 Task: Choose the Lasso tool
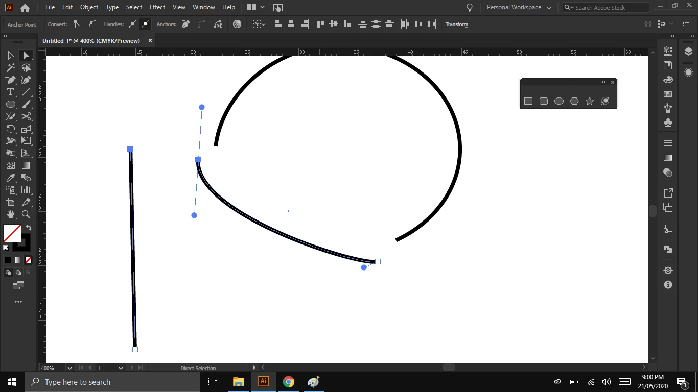click(26, 67)
